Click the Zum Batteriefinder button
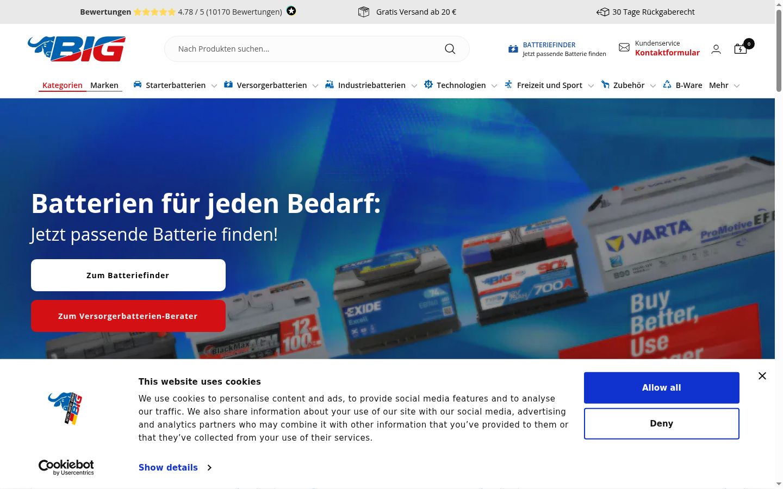This screenshot has width=783, height=489. pos(128,275)
